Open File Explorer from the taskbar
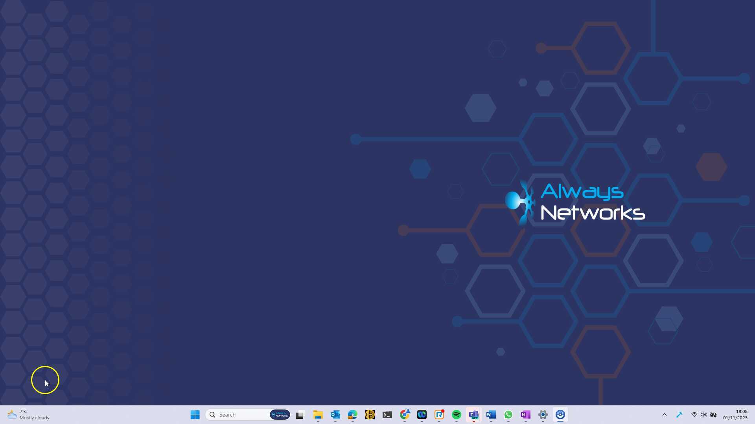The height and width of the screenshot is (424, 755). pos(318,415)
